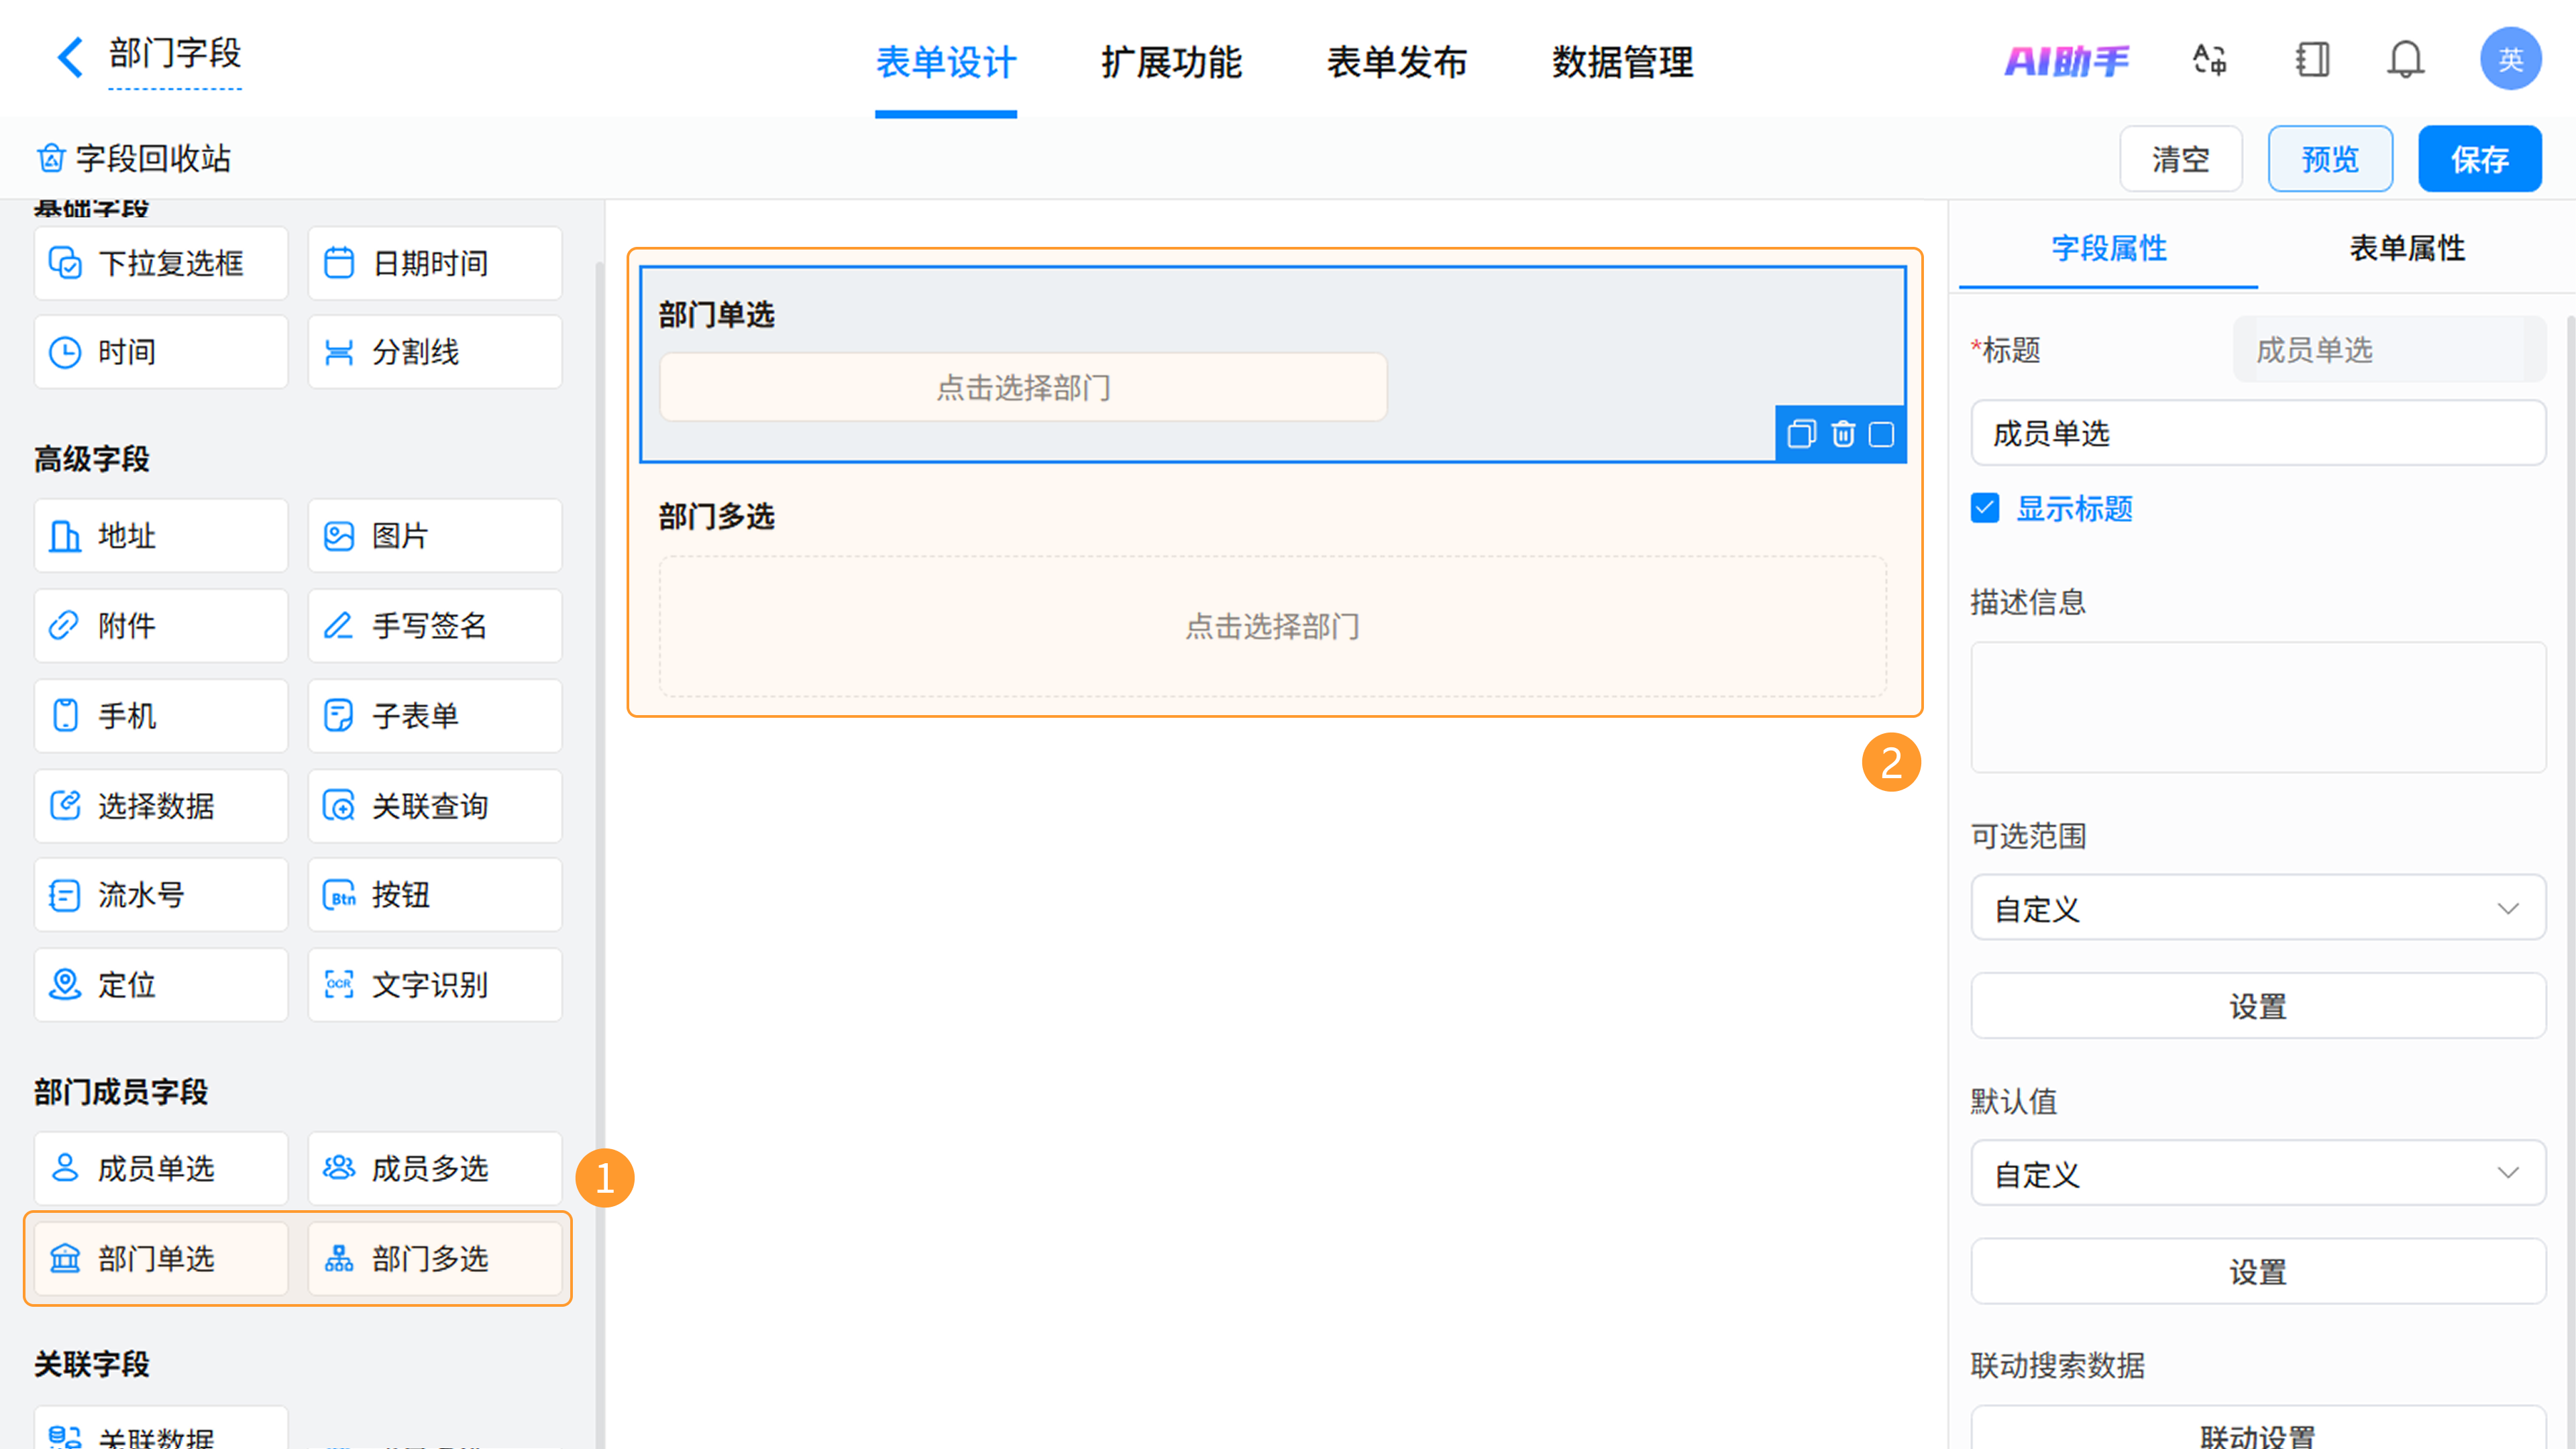Click the 保存 button

[2479, 159]
